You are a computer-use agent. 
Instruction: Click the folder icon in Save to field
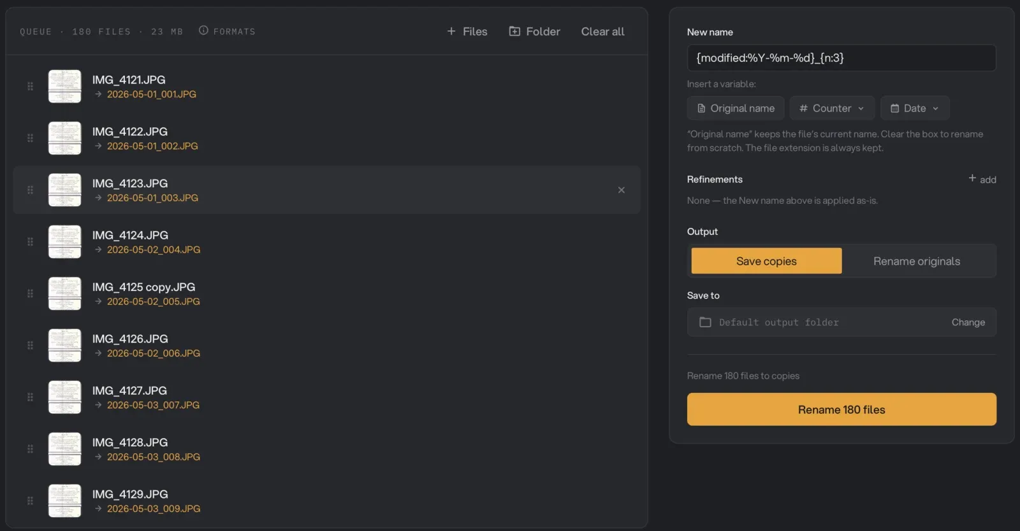click(705, 322)
